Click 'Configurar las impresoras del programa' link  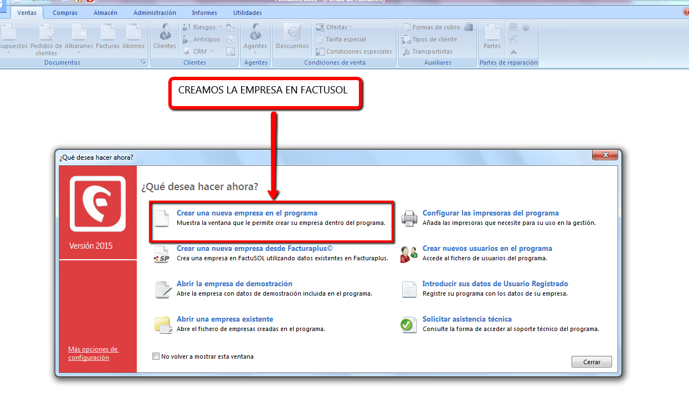[x=491, y=213]
